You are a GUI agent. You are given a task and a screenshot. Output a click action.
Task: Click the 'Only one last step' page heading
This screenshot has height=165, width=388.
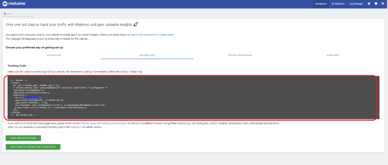[x=72, y=24]
